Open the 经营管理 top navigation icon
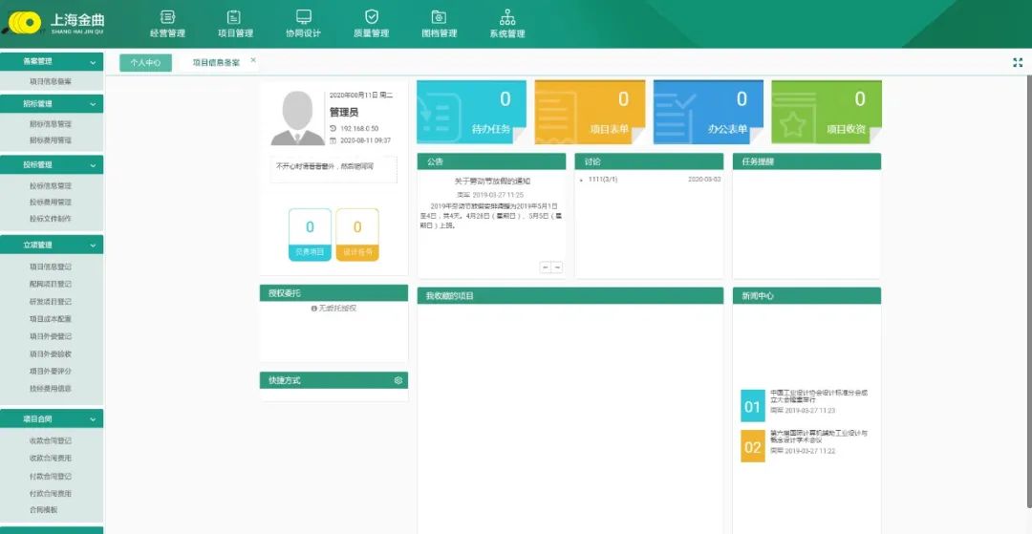The height and width of the screenshot is (534, 1032). 167,17
